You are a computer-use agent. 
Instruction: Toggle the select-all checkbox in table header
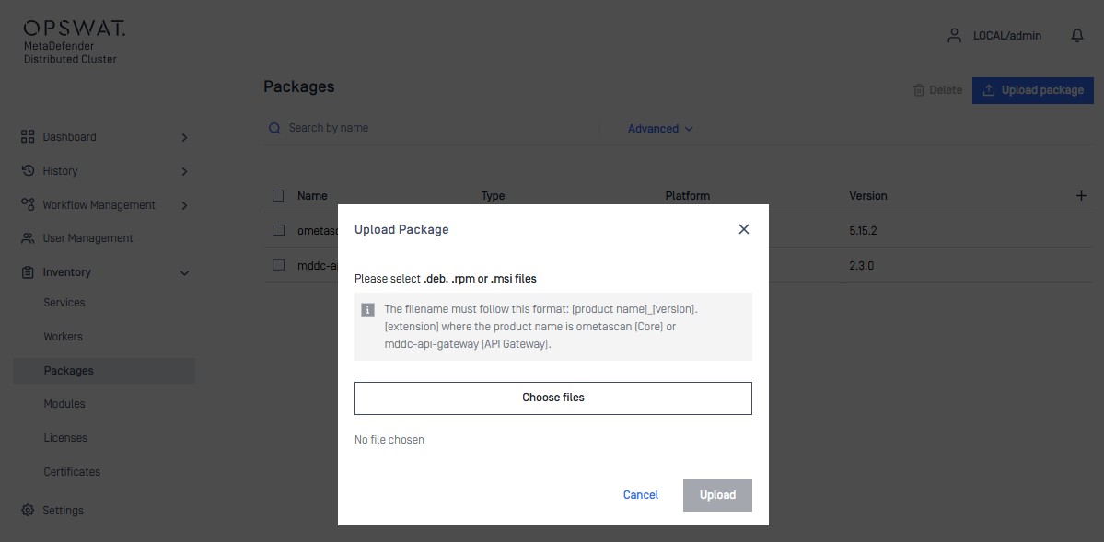click(x=278, y=196)
